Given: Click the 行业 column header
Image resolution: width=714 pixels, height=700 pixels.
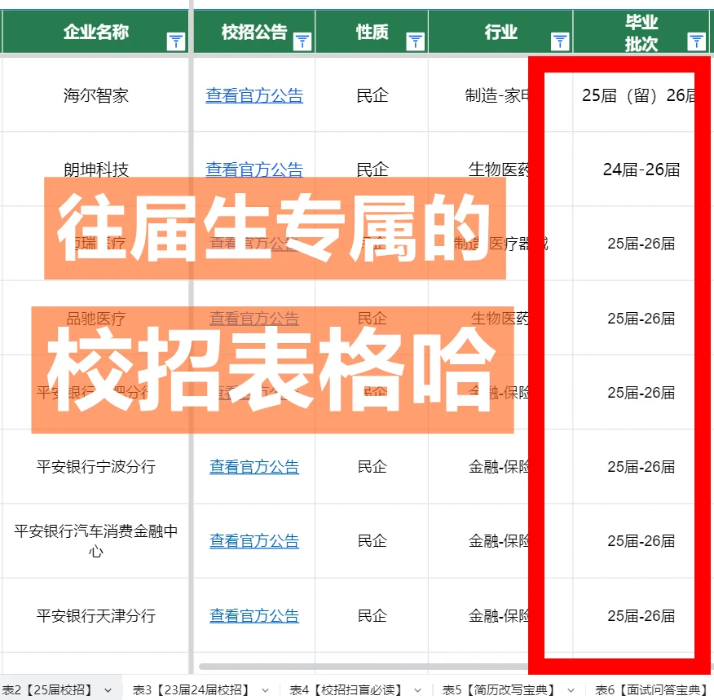Looking at the screenshot, I should click(x=500, y=32).
